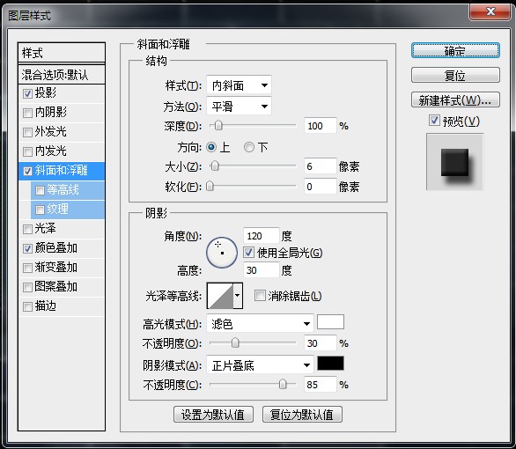Enable the 纹理 texture checkbox
This screenshot has height=449, width=516.
(x=40, y=210)
